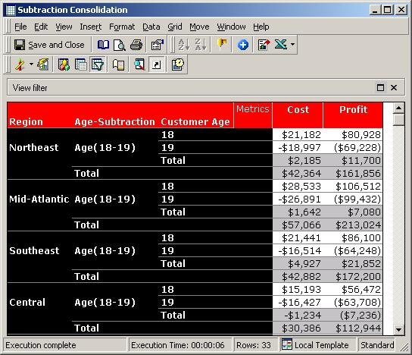Sort descending with the Z-A icon

[200, 45]
